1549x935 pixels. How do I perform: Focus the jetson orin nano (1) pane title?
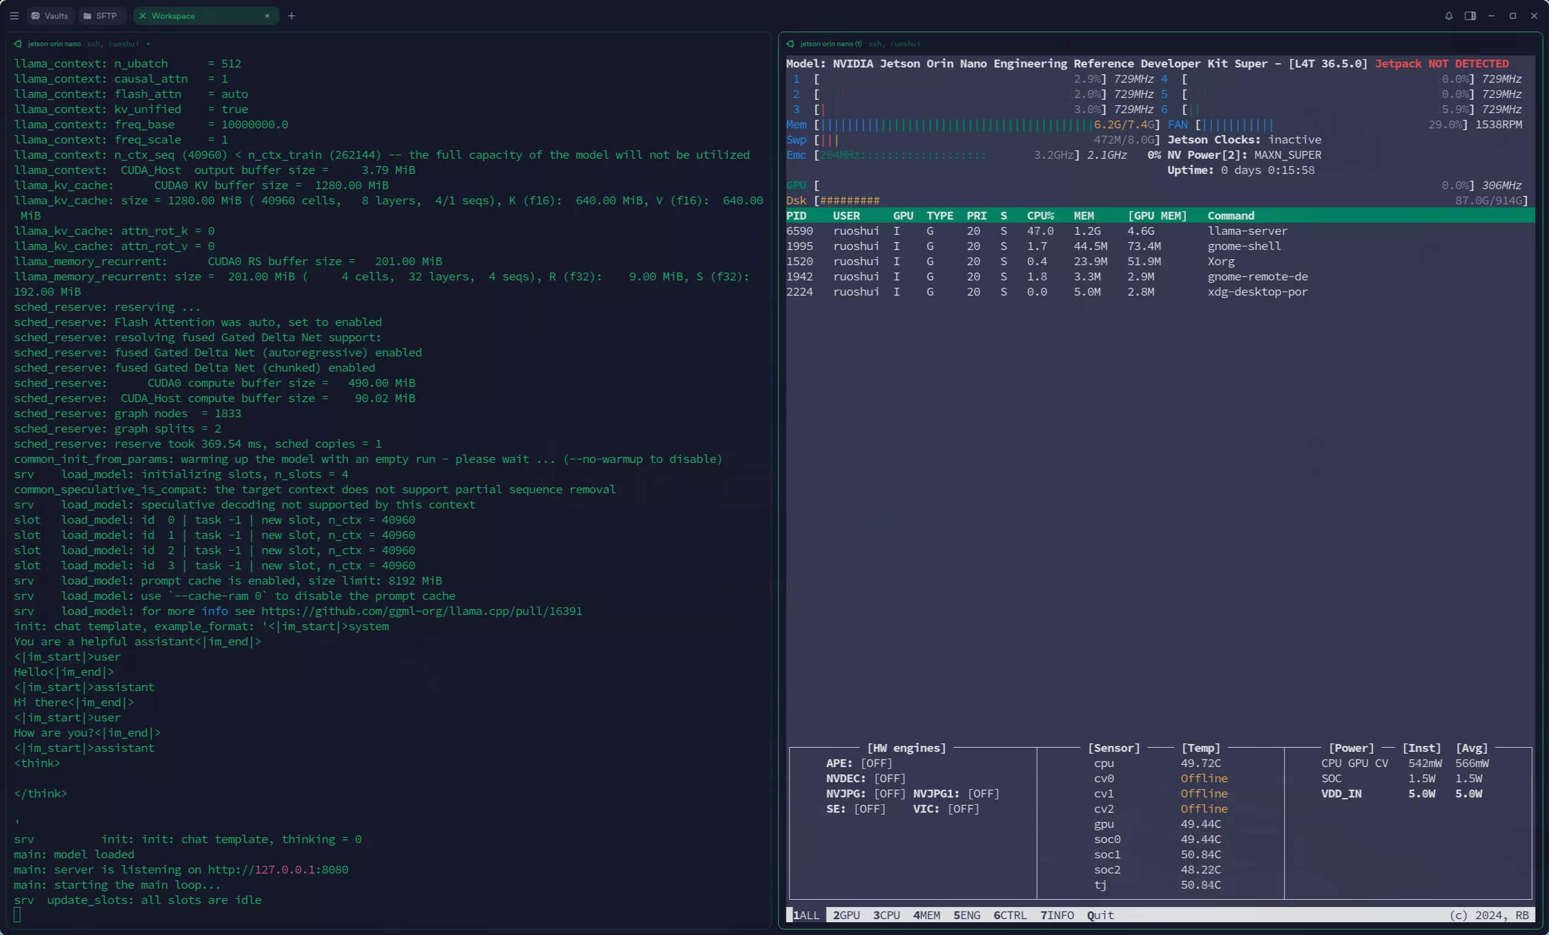click(830, 44)
